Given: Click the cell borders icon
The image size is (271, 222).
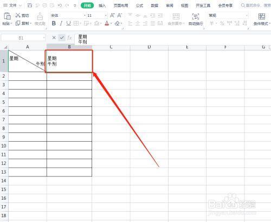Looking at the screenshot, I should (x=76, y=23).
